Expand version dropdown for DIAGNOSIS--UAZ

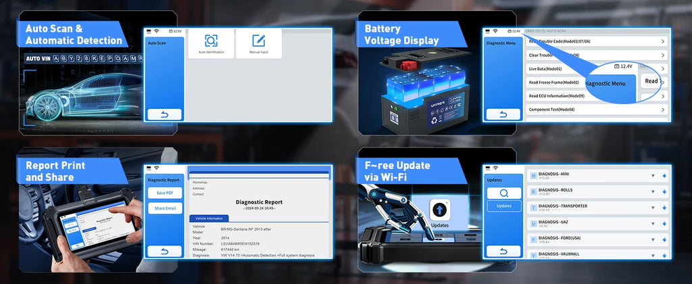click(653, 224)
